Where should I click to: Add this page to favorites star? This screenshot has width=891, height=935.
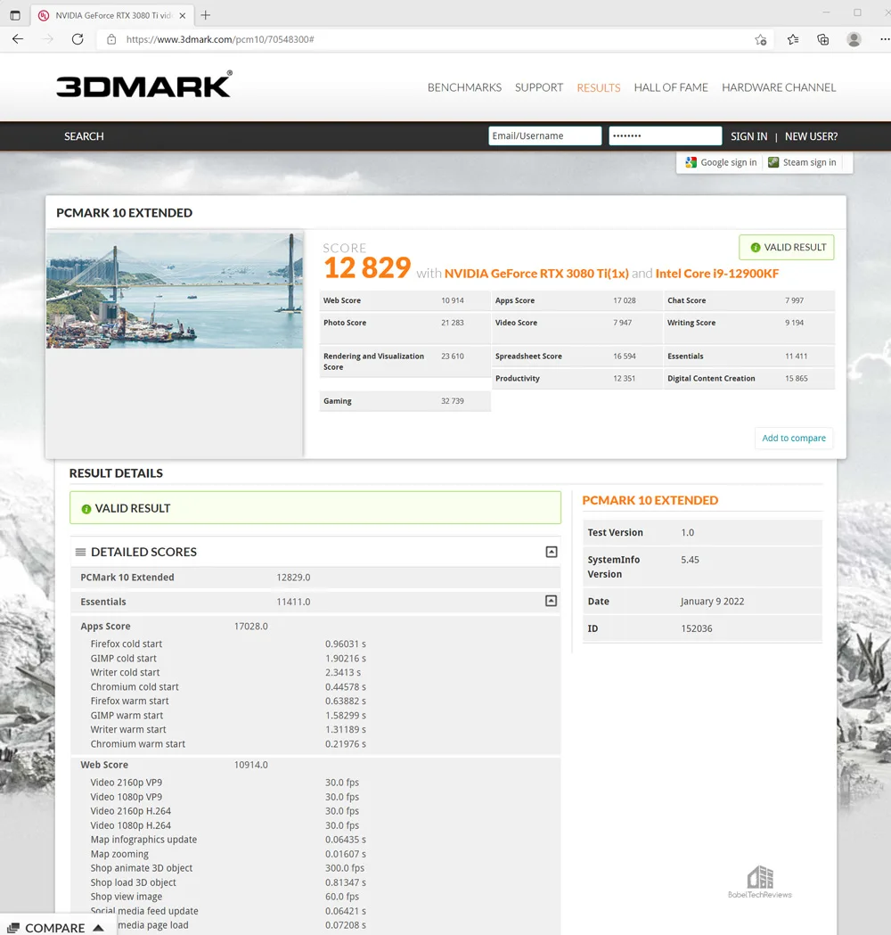point(761,39)
